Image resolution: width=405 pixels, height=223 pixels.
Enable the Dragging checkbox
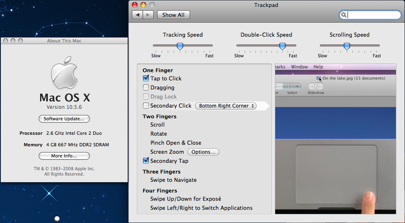[x=146, y=87]
